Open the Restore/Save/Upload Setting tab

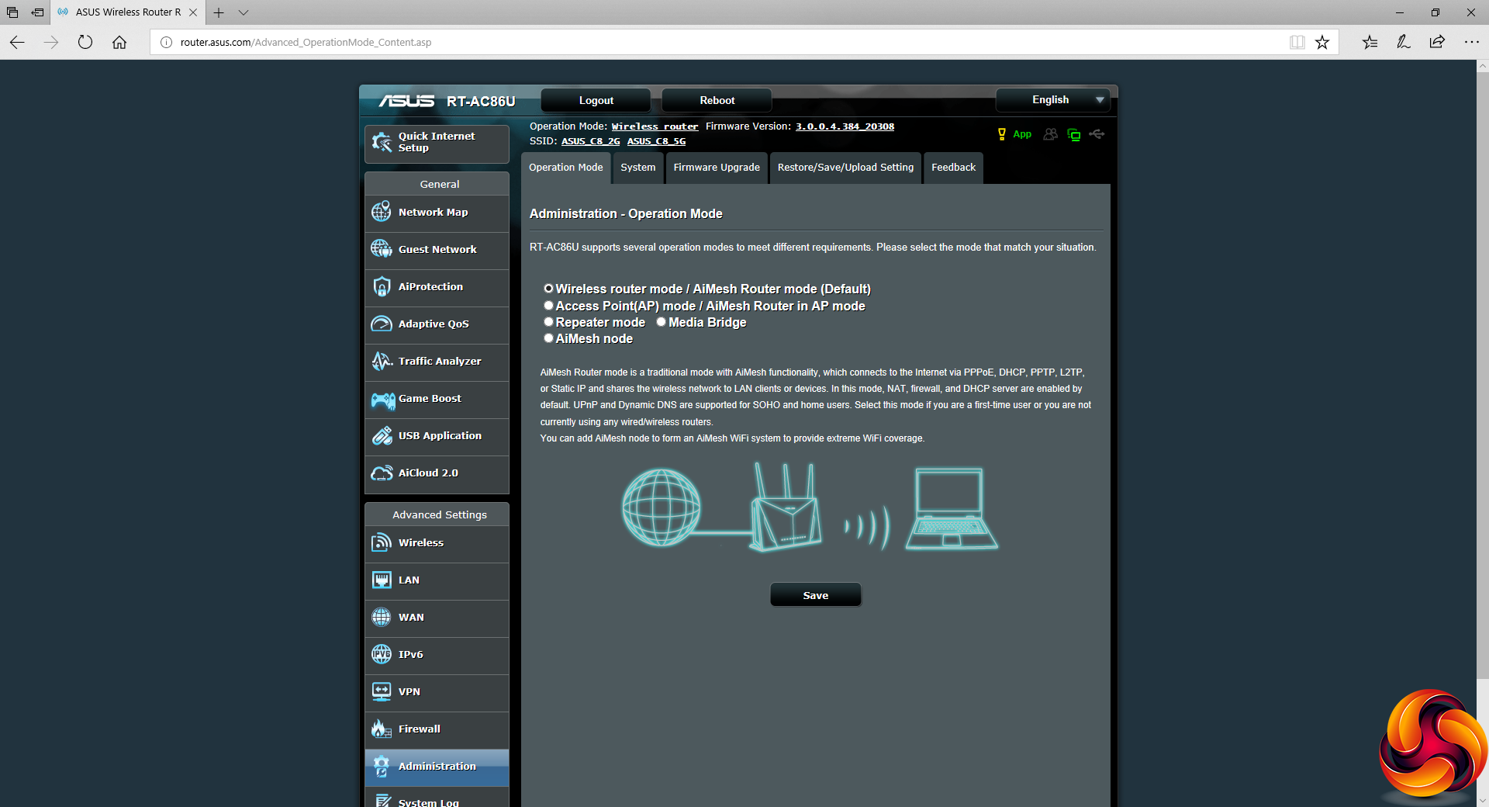(845, 168)
